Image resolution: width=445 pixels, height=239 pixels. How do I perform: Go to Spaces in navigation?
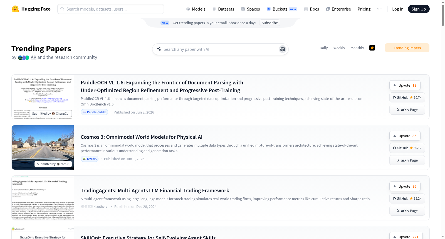pyautogui.click(x=250, y=9)
